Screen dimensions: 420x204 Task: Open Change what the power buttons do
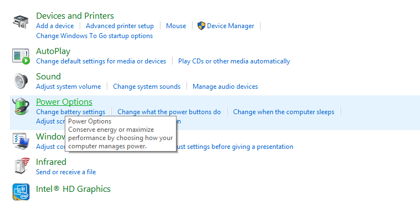point(169,111)
